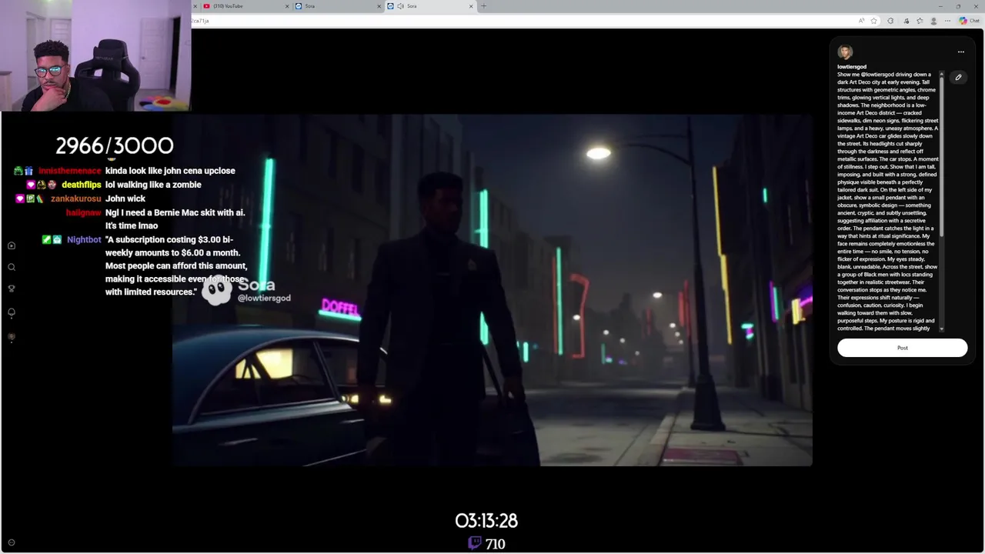Open the Copilot Chat button
Viewport: 985px width, 554px height.
tap(969, 21)
